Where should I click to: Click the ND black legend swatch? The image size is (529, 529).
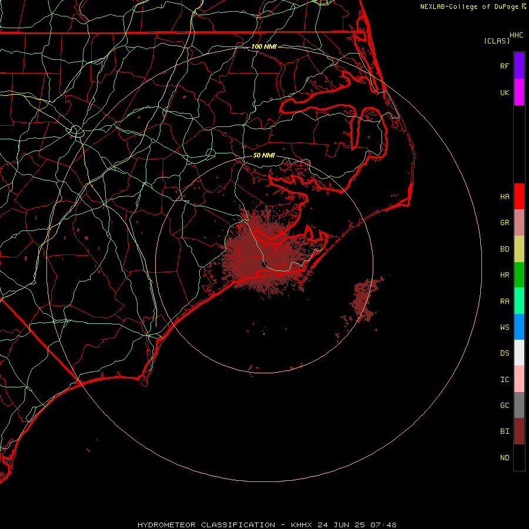(x=519, y=457)
